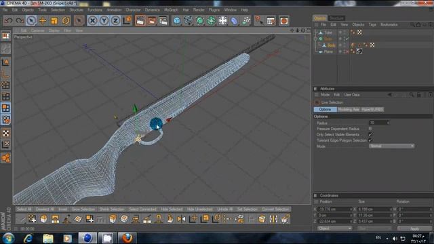
Task: Switch to the Objects tab
Action: pyautogui.click(x=320, y=18)
